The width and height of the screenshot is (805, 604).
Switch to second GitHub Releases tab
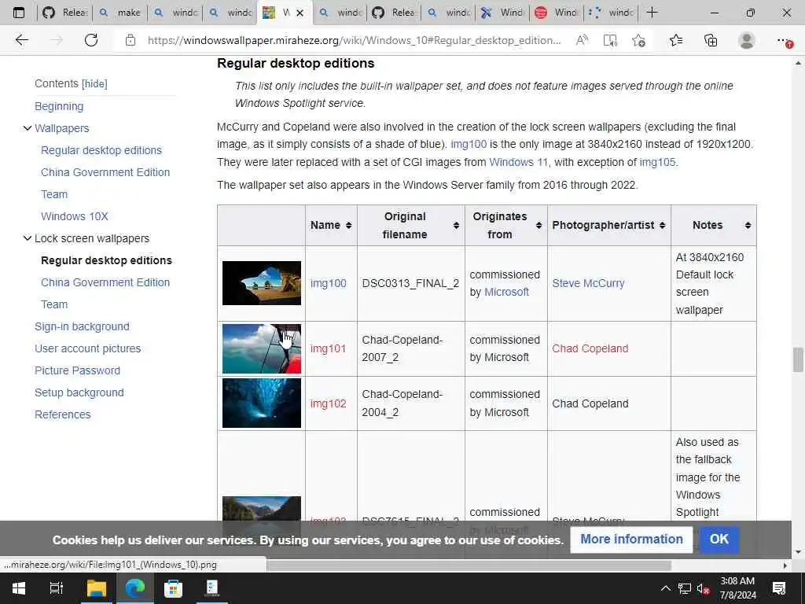[x=394, y=13]
